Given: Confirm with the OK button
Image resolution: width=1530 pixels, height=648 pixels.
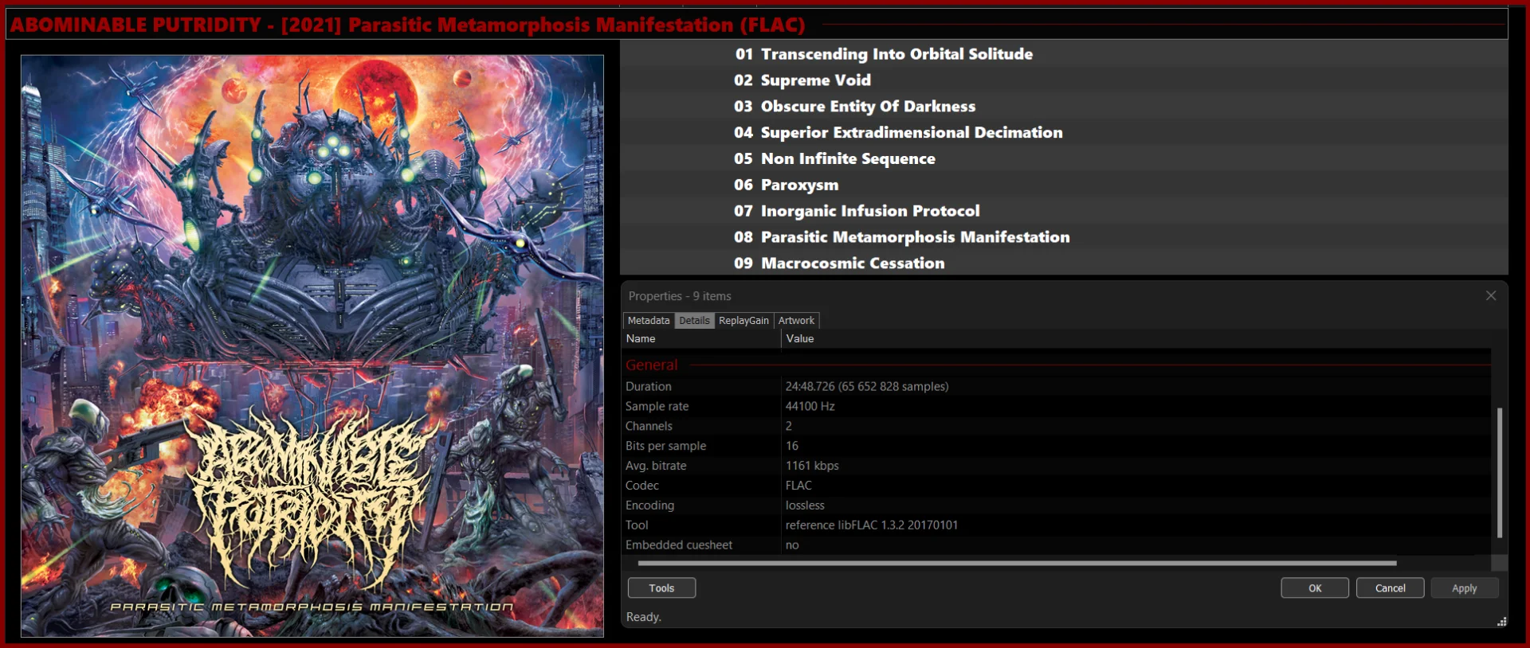Looking at the screenshot, I should point(1315,587).
